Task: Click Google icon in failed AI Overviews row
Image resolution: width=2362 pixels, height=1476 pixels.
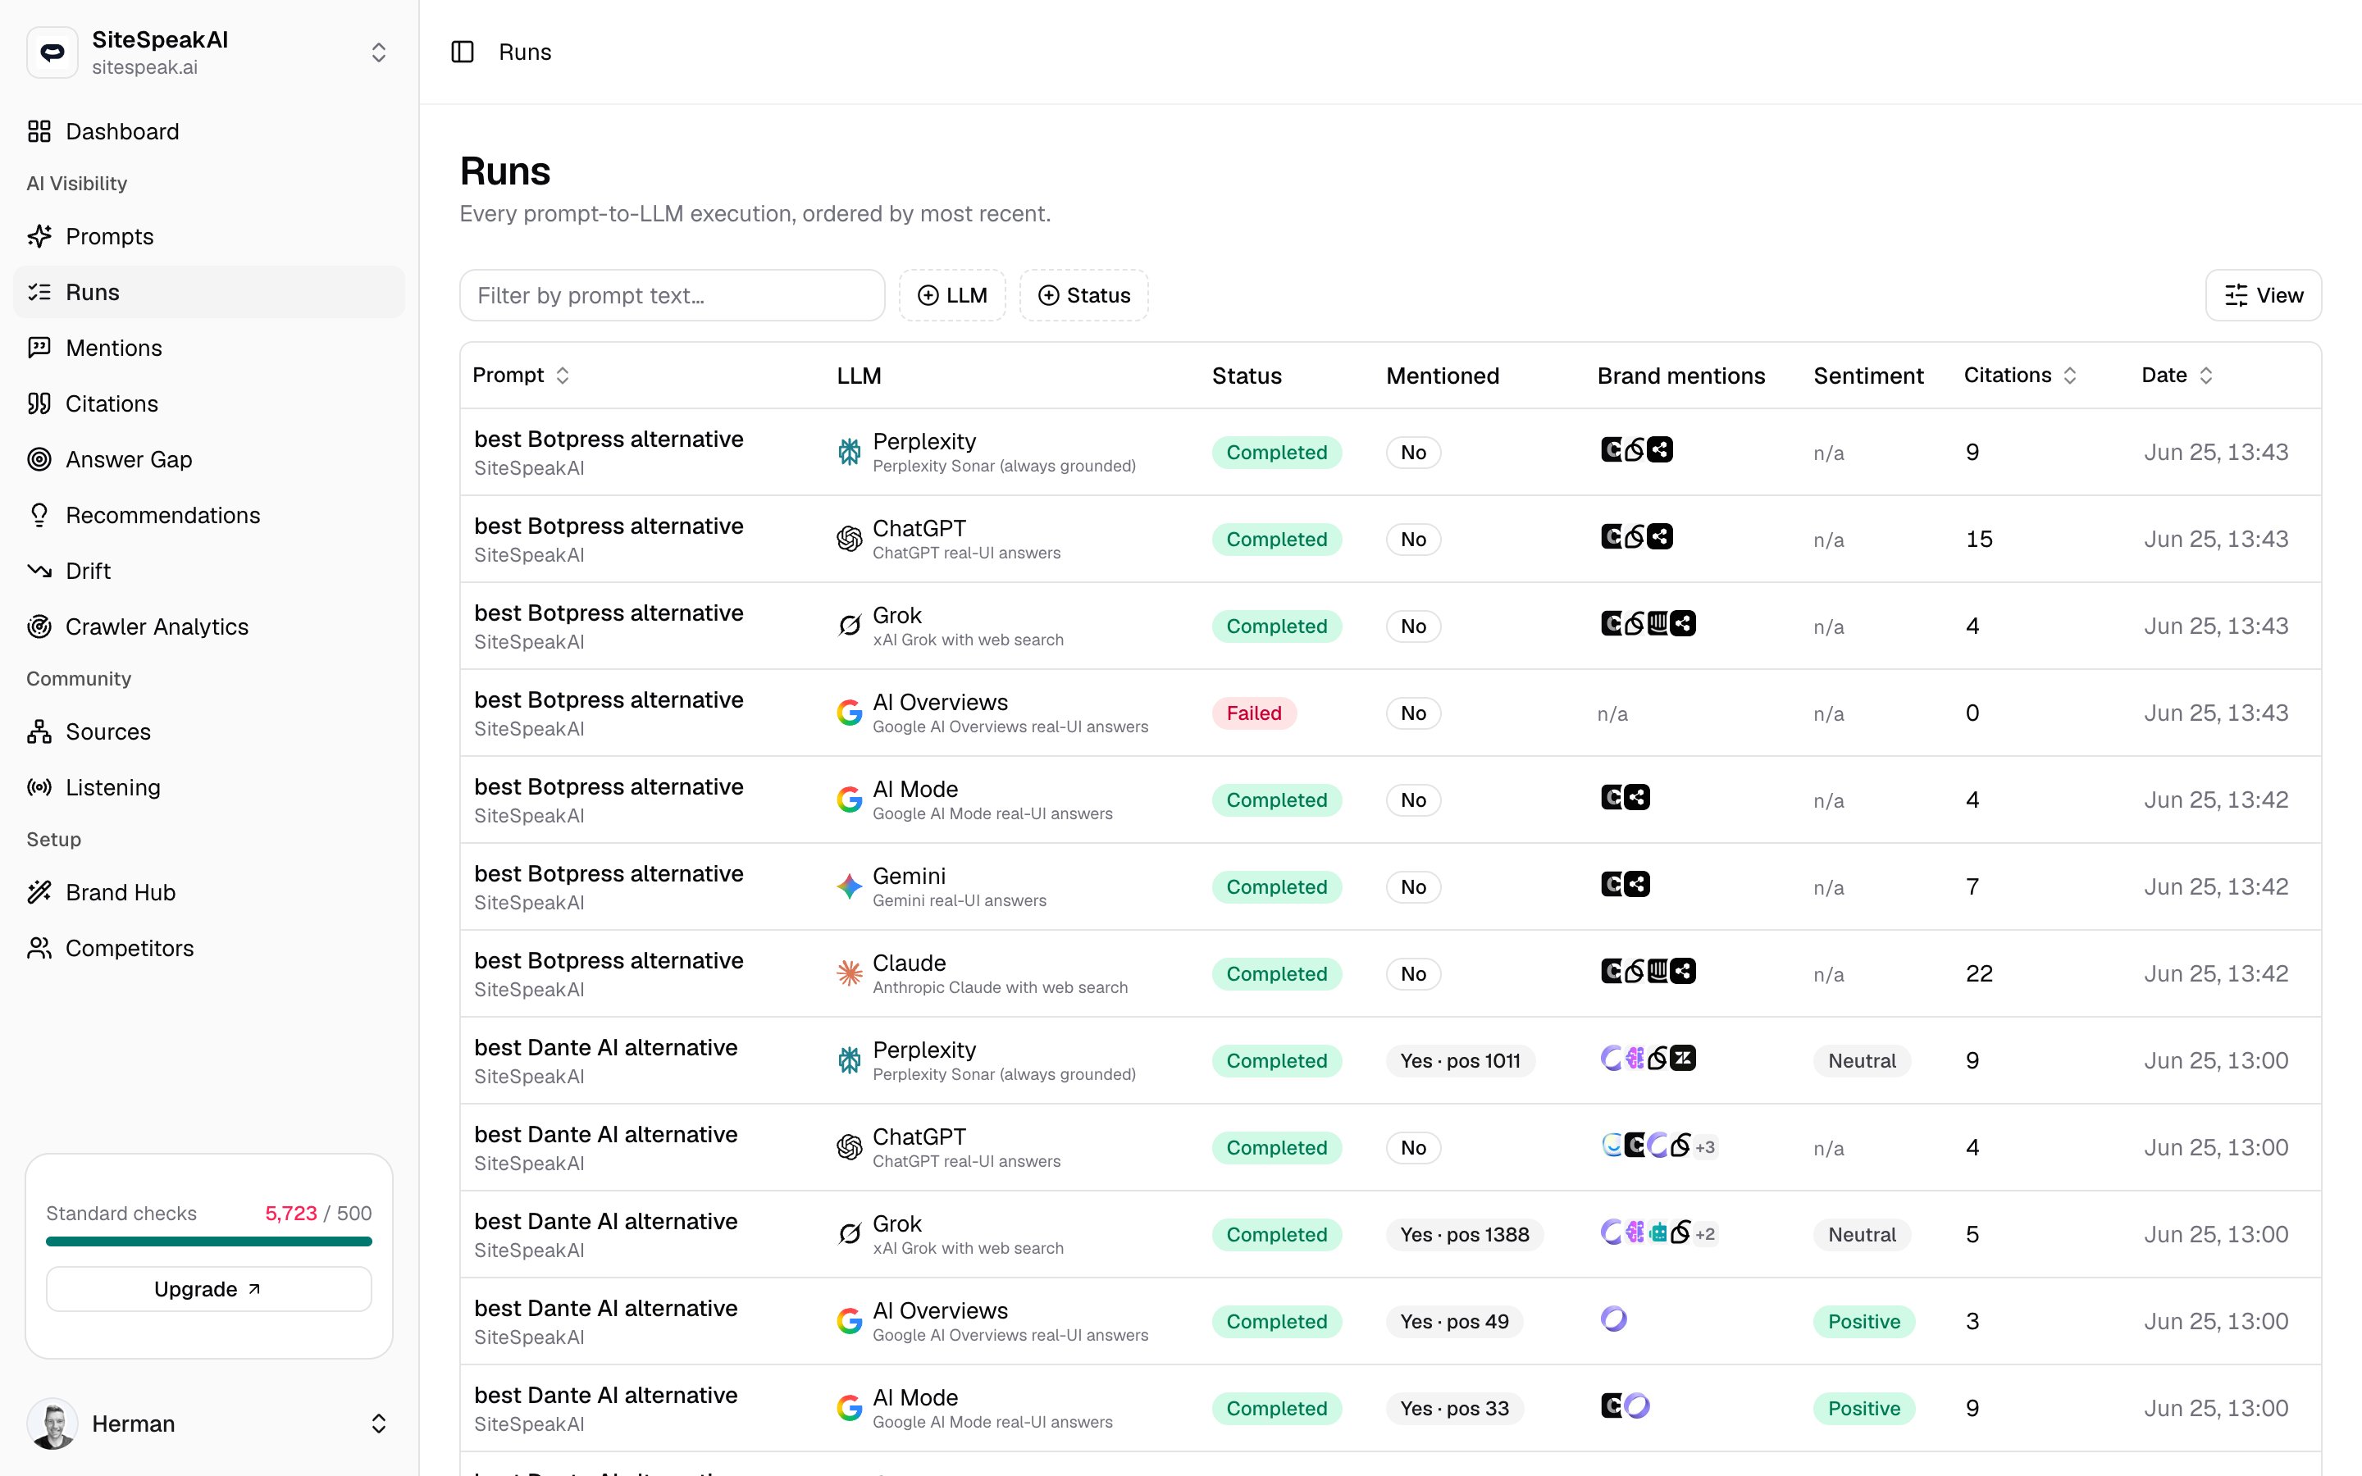Action: 849,713
